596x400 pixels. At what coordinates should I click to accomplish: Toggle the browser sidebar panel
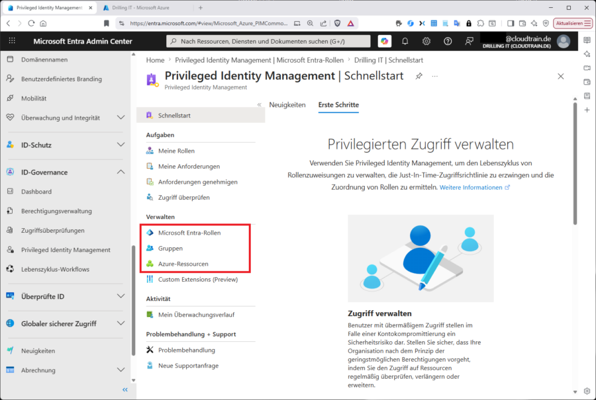pos(511,23)
